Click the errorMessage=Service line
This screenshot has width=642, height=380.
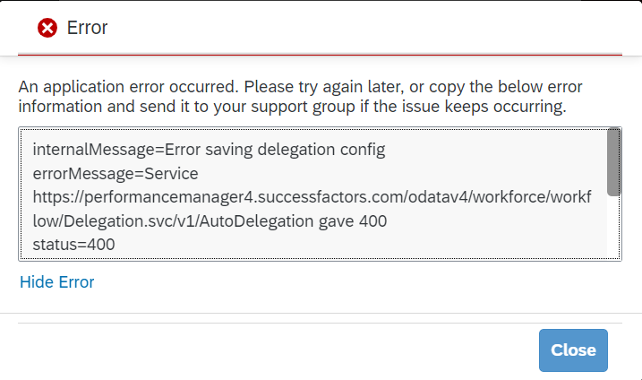(x=116, y=174)
